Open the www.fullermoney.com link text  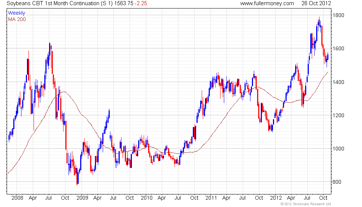pos(267,3)
